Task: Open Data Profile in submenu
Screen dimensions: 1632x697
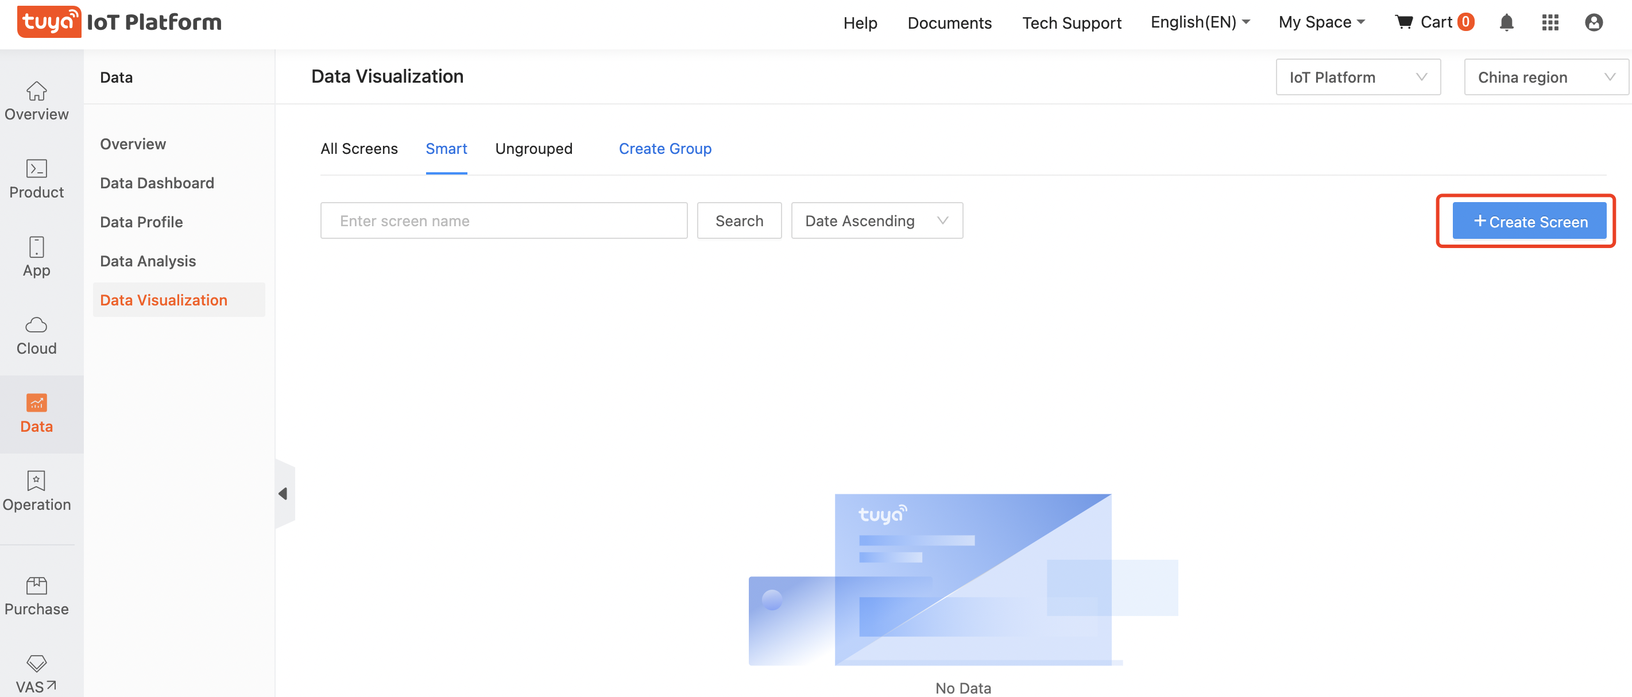Action: (141, 222)
